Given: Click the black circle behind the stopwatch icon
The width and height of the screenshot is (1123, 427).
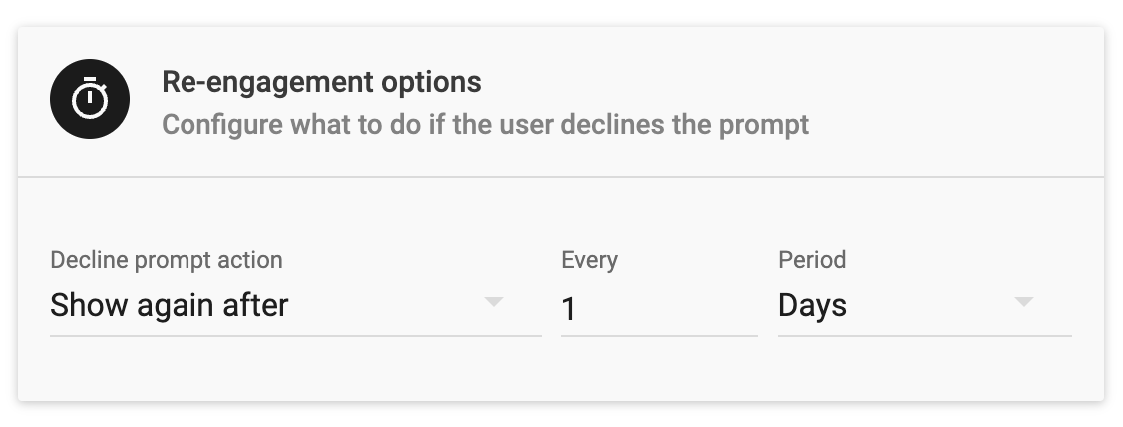Looking at the screenshot, I should [x=90, y=98].
